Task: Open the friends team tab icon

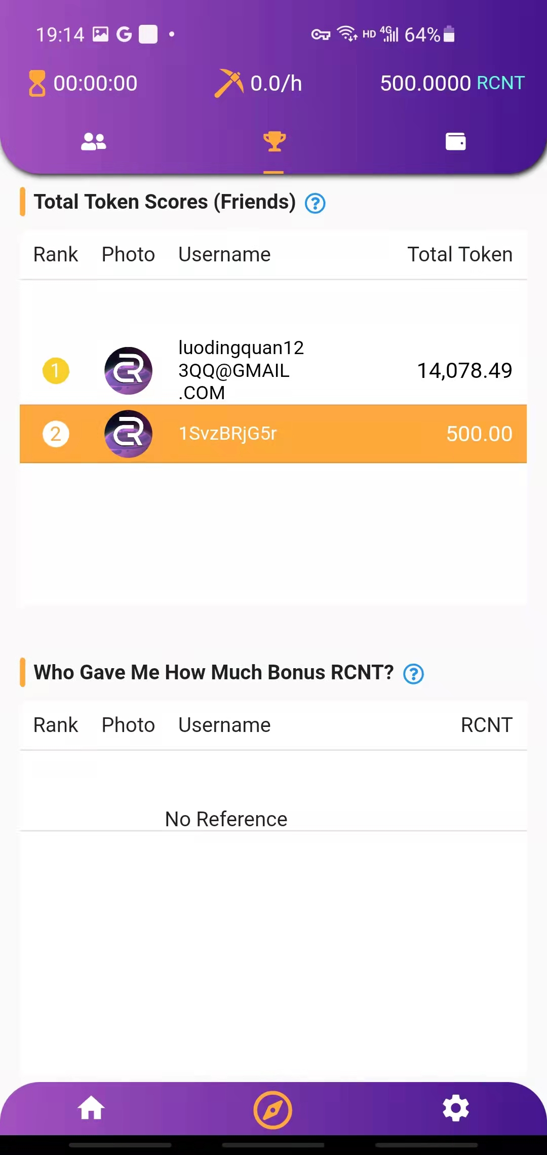Action: 93,142
